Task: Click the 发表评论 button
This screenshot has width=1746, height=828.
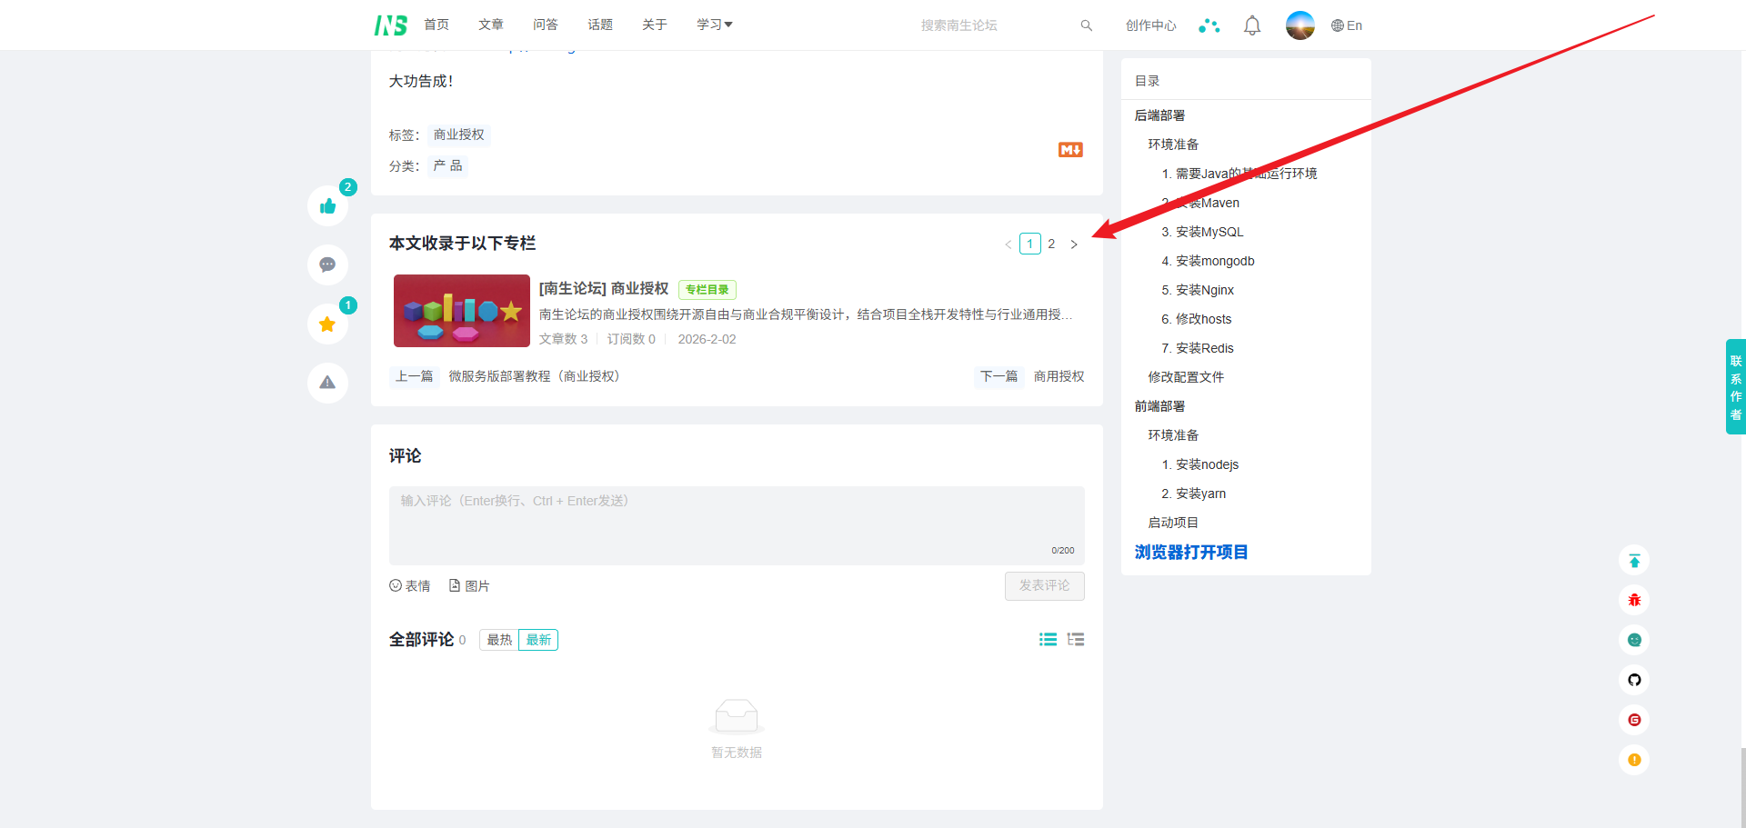Action: [x=1044, y=585]
